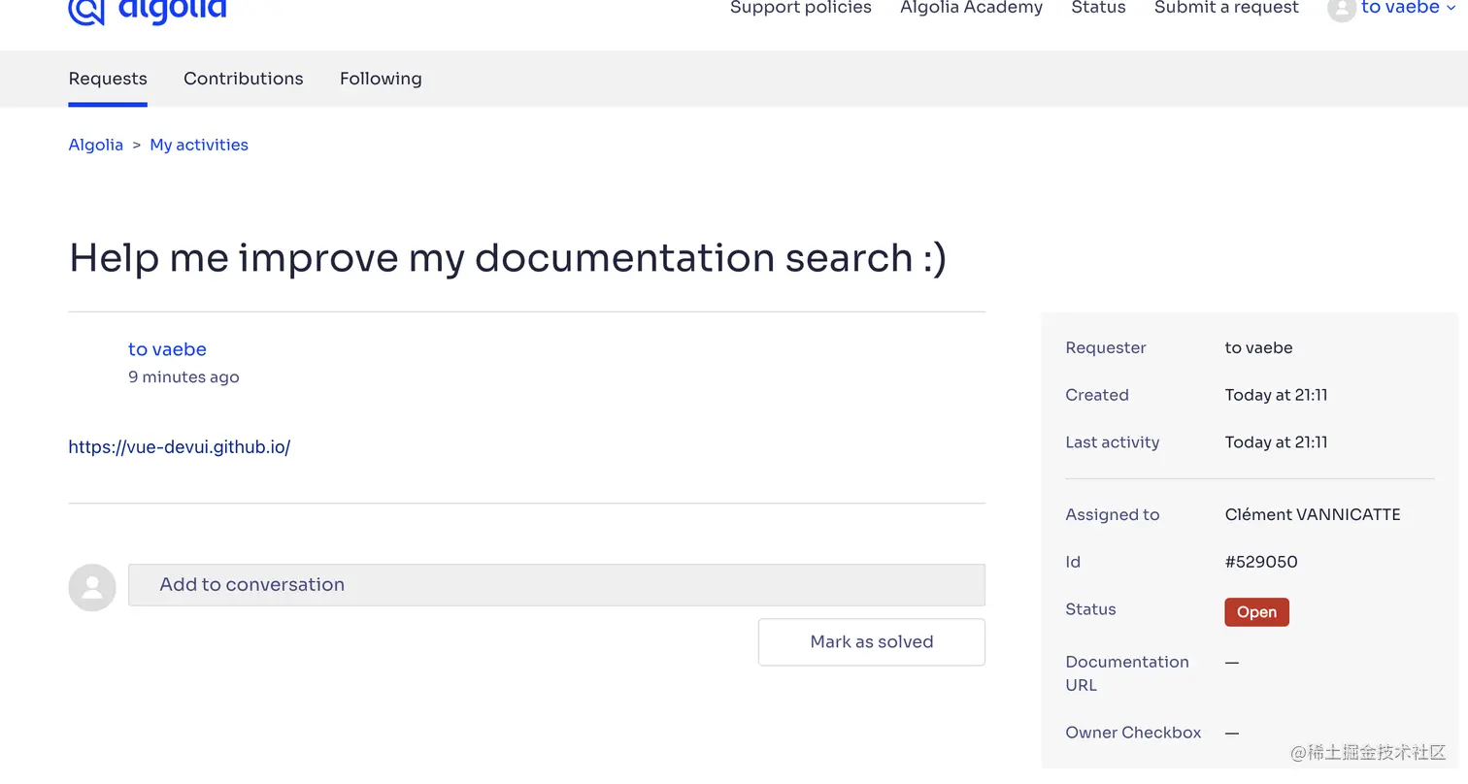Switch to the Contributions tab
Viewport: 1468px width, 784px height.
point(244,79)
